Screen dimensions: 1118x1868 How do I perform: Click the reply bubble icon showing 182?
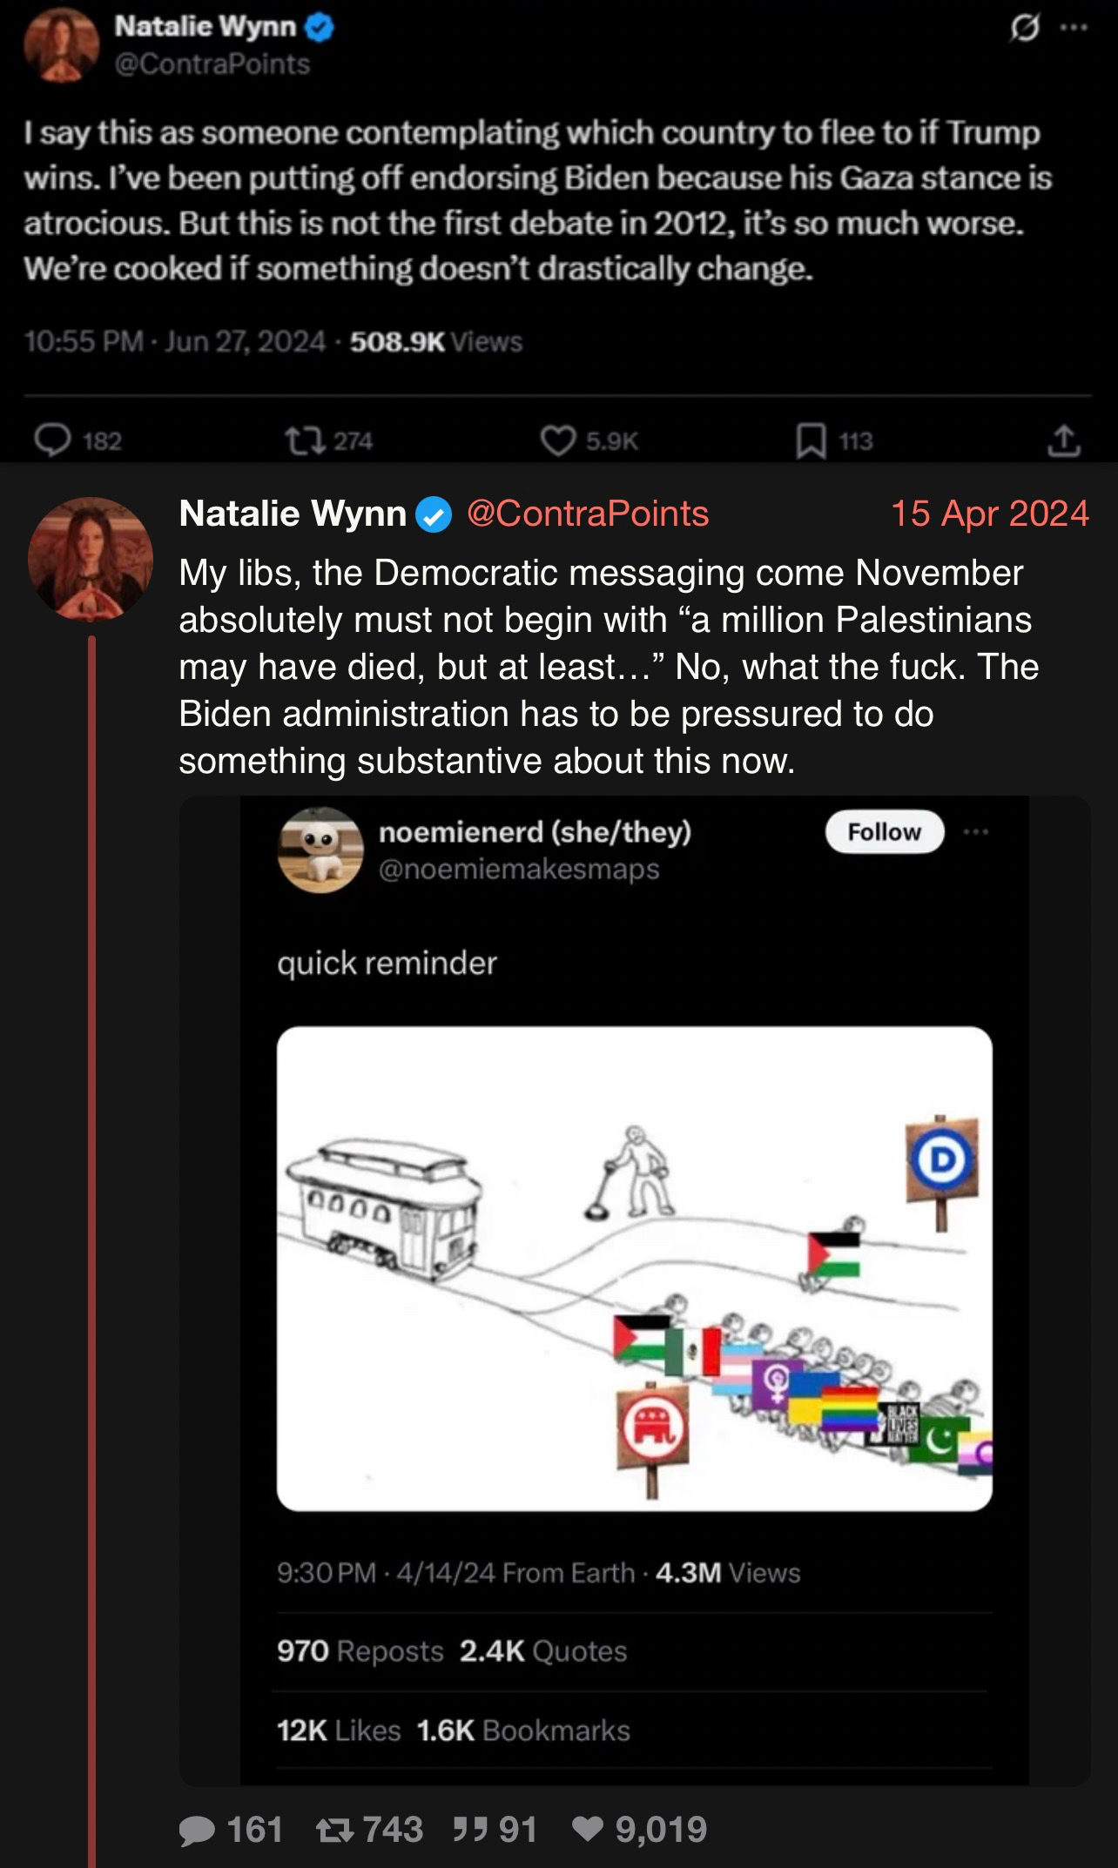click(x=52, y=440)
